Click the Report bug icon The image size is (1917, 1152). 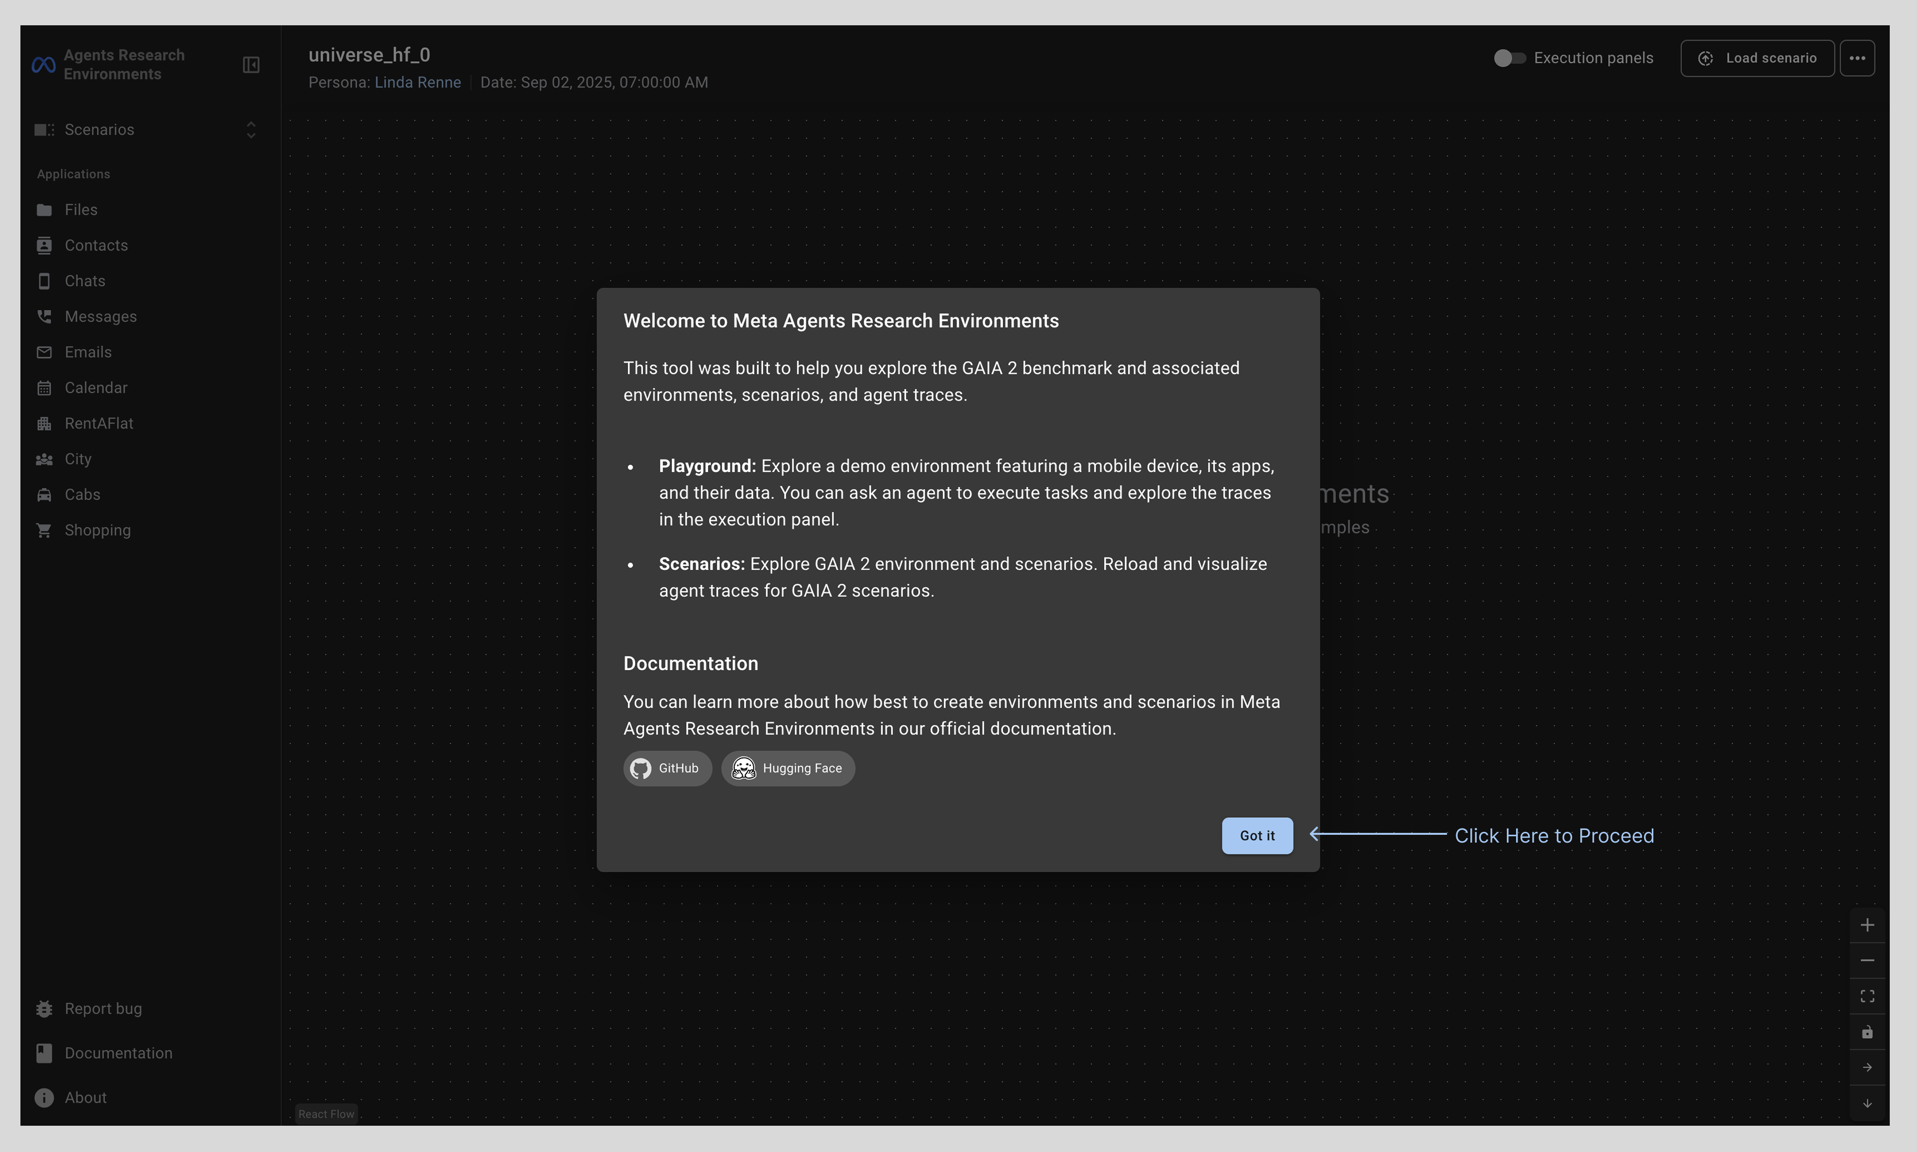coord(44,1008)
